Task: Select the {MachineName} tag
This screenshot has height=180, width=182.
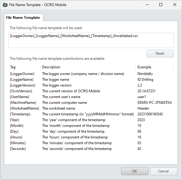Action: click(23, 103)
